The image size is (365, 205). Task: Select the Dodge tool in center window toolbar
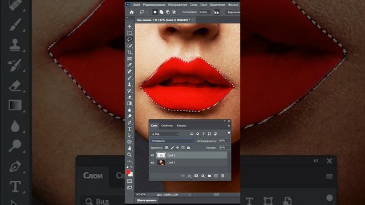129,116
